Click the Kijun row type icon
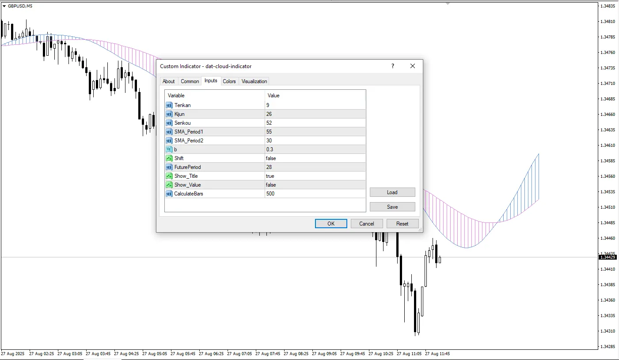This screenshot has width=619, height=360. click(x=169, y=114)
